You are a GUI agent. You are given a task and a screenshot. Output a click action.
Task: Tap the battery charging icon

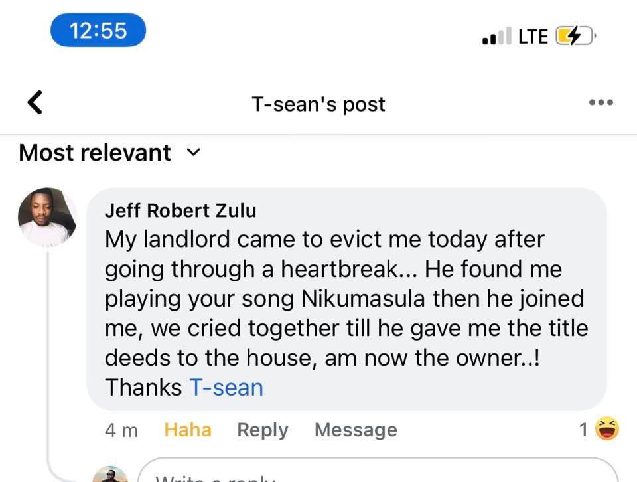(x=575, y=36)
